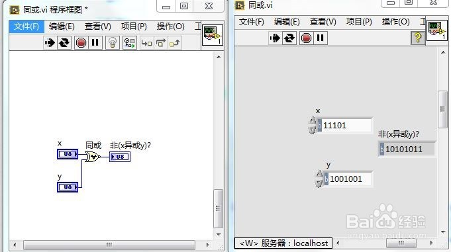Open 项目(P) menu in block diagram window
This screenshot has width=451, height=252.
(134, 26)
